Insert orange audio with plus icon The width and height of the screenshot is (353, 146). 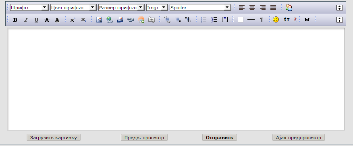141,20
